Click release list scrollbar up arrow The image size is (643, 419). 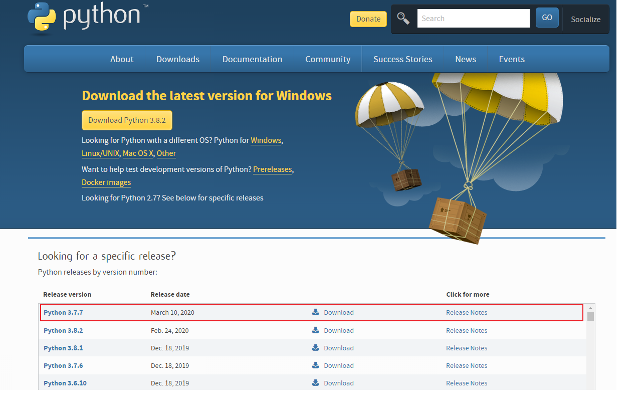tap(590, 308)
